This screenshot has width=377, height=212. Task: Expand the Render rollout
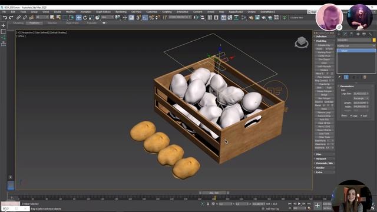pyautogui.click(x=324, y=168)
